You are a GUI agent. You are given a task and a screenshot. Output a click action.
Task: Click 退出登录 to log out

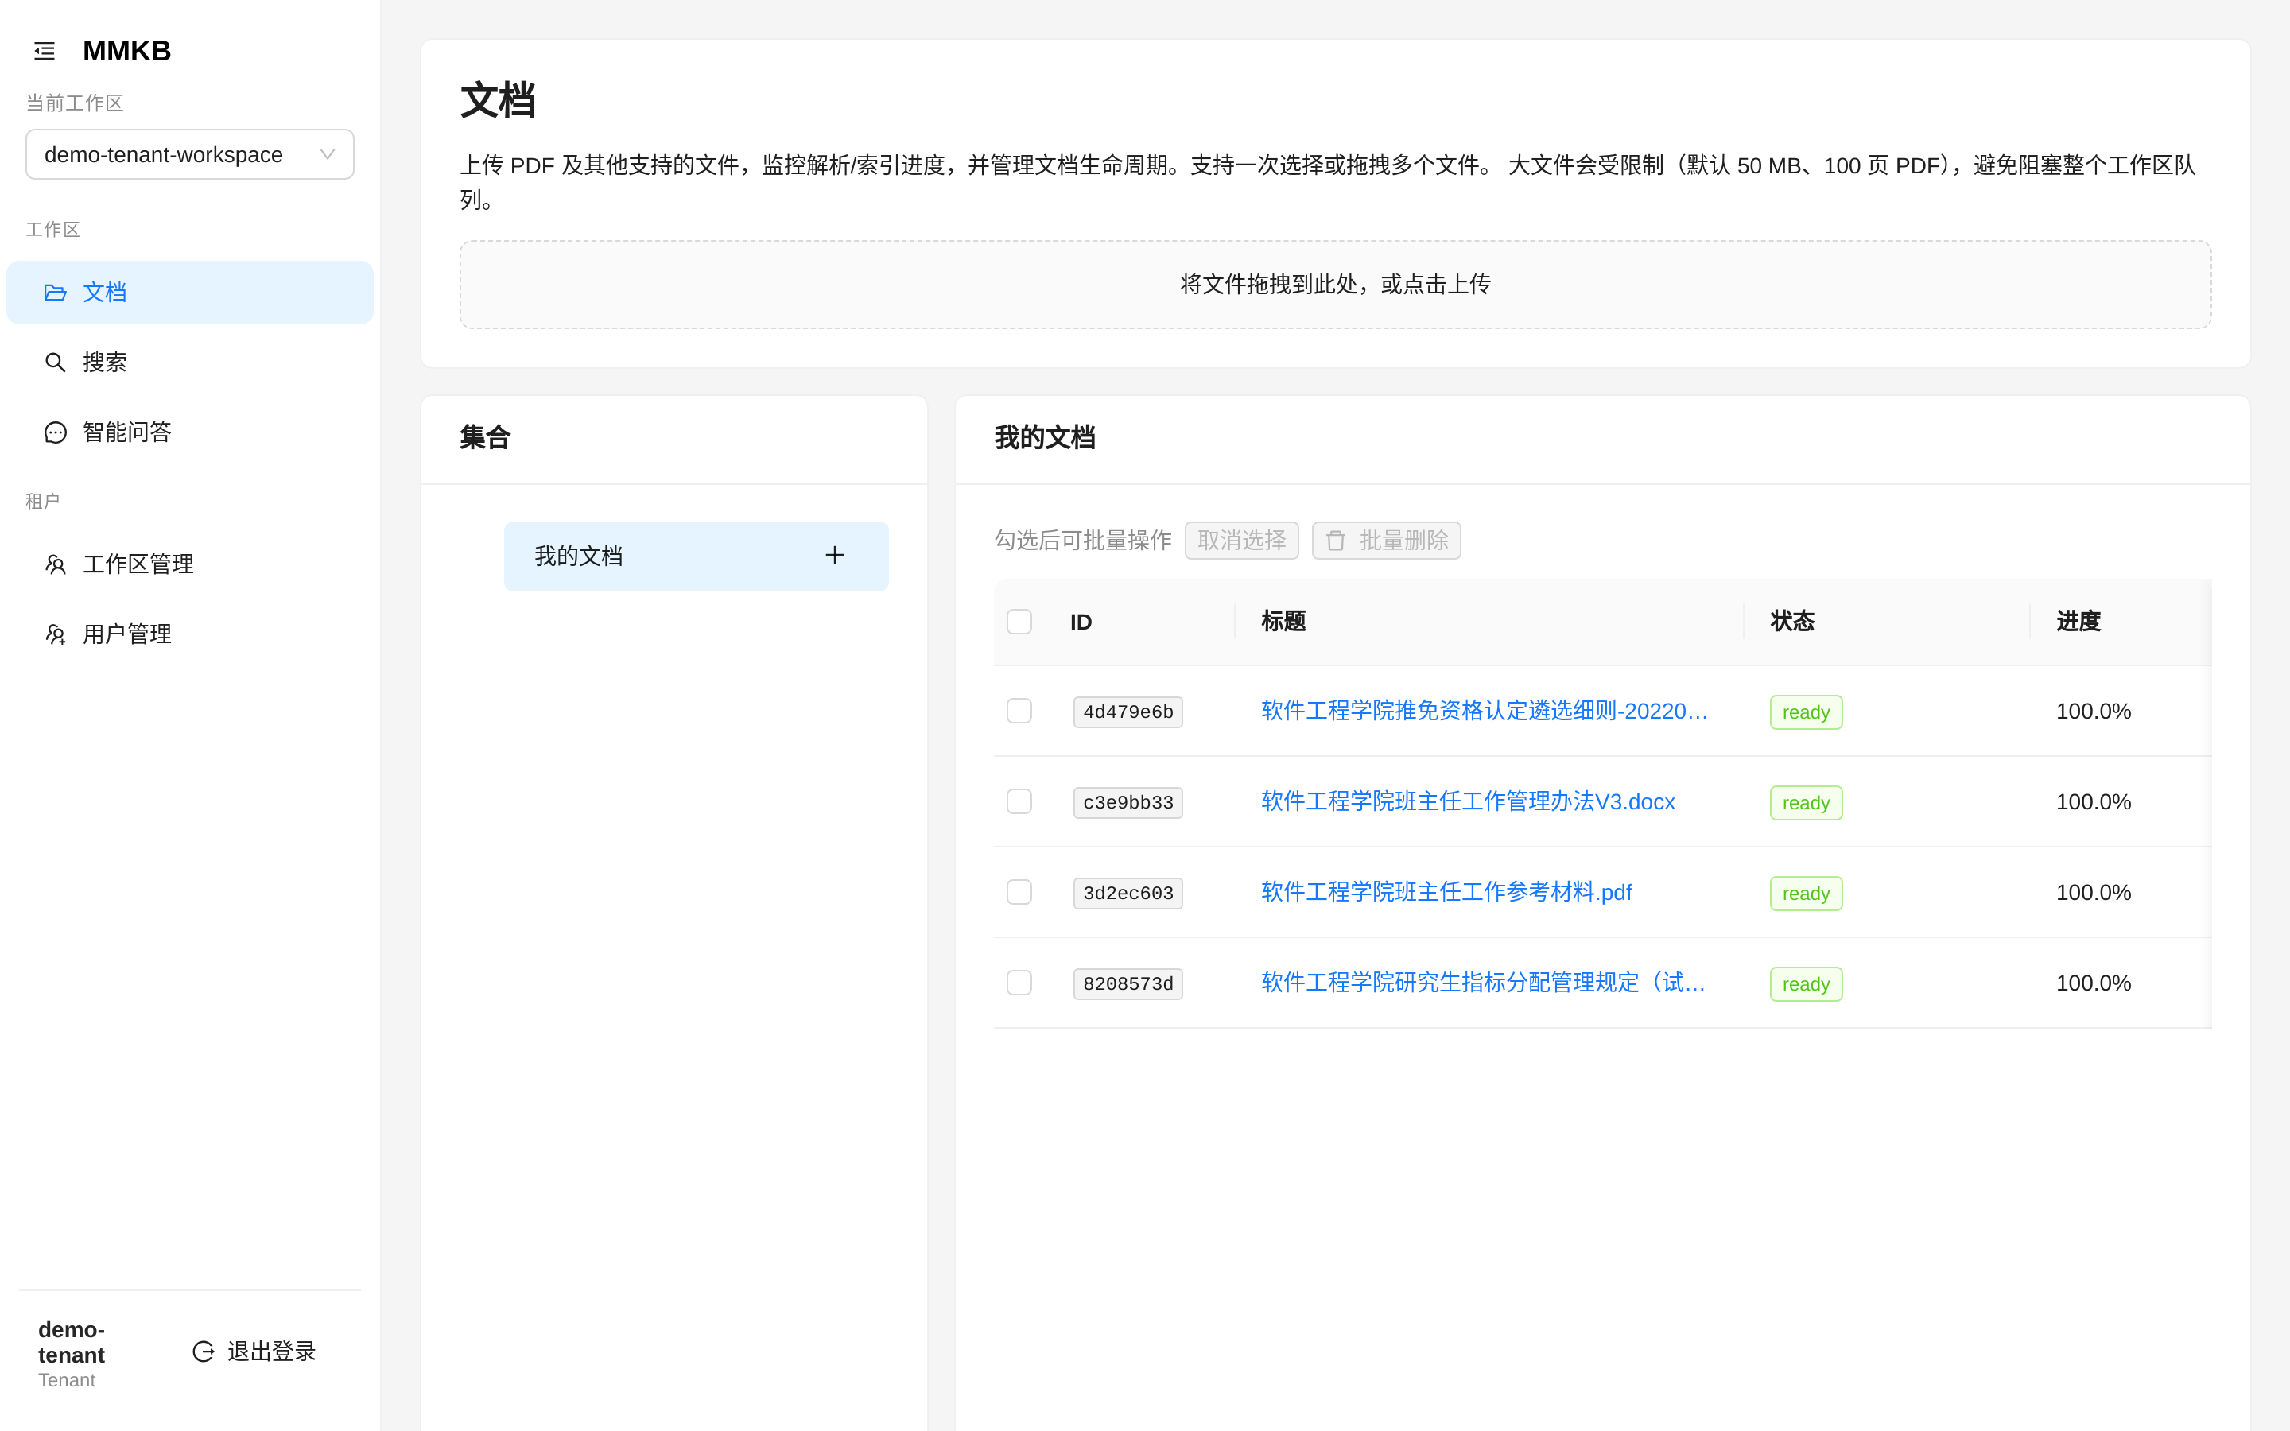254,1351
